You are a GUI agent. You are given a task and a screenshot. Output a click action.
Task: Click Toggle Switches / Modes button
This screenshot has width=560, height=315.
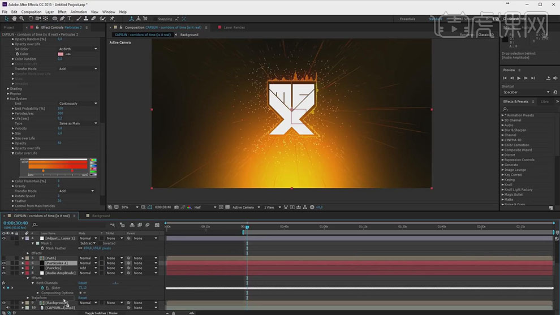pyautogui.click(x=101, y=312)
